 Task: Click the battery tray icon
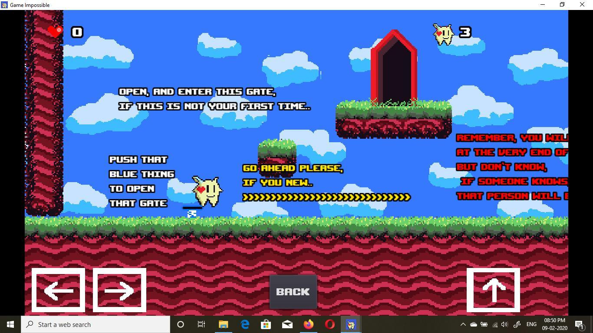[x=484, y=324]
